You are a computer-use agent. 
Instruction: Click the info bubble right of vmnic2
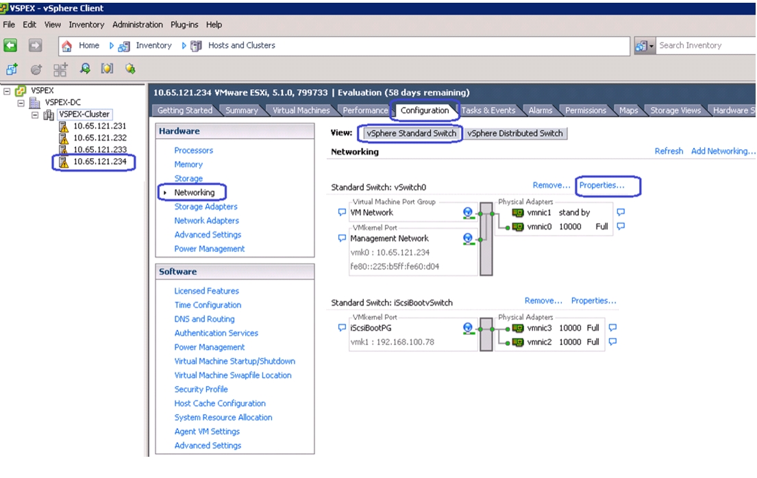point(612,342)
